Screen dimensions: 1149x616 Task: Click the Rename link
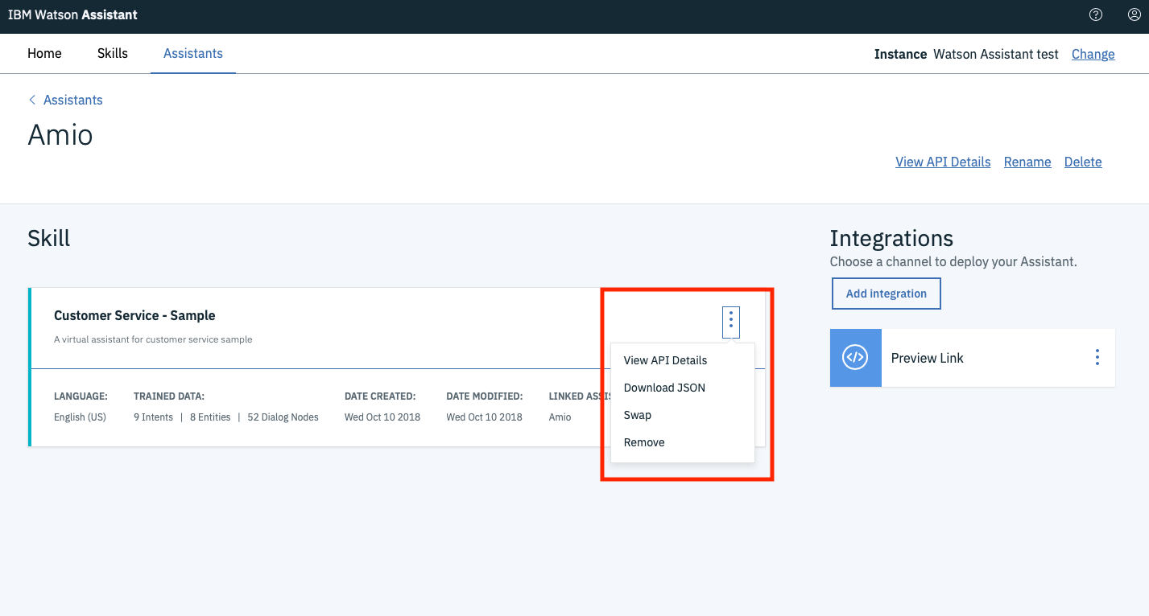point(1027,162)
